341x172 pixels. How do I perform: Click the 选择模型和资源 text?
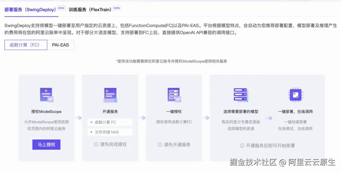pos(241,129)
